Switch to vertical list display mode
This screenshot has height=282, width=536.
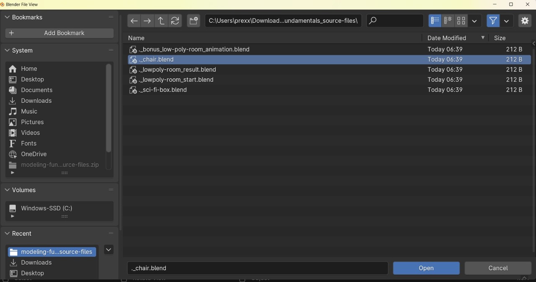435,21
